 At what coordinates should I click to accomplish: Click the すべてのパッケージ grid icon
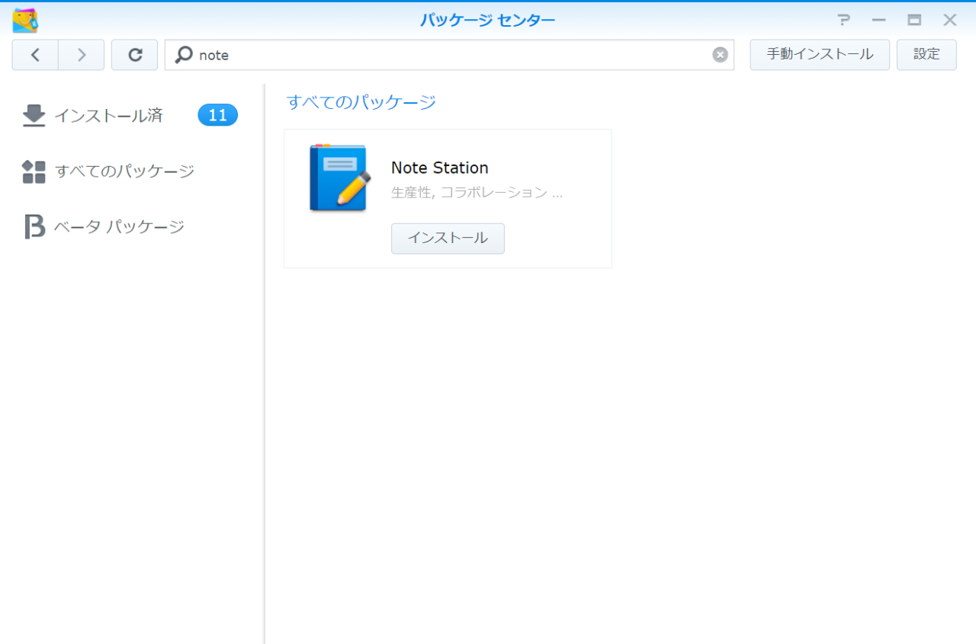(x=34, y=171)
